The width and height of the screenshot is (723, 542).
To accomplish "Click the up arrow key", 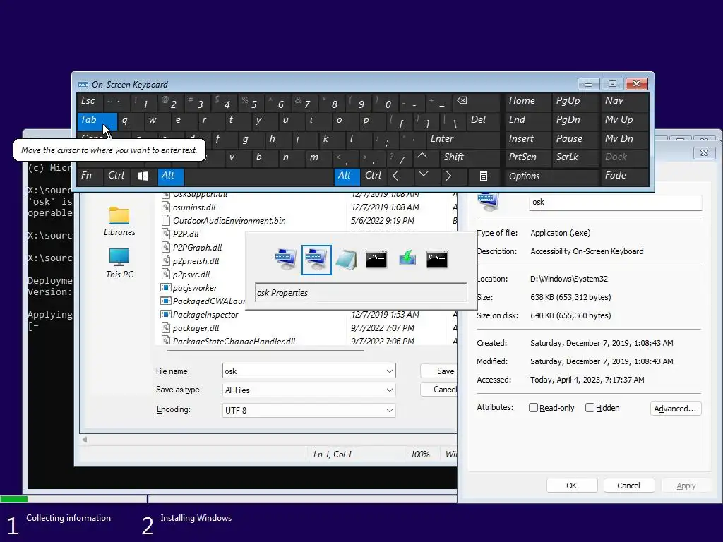I will 422,157.
